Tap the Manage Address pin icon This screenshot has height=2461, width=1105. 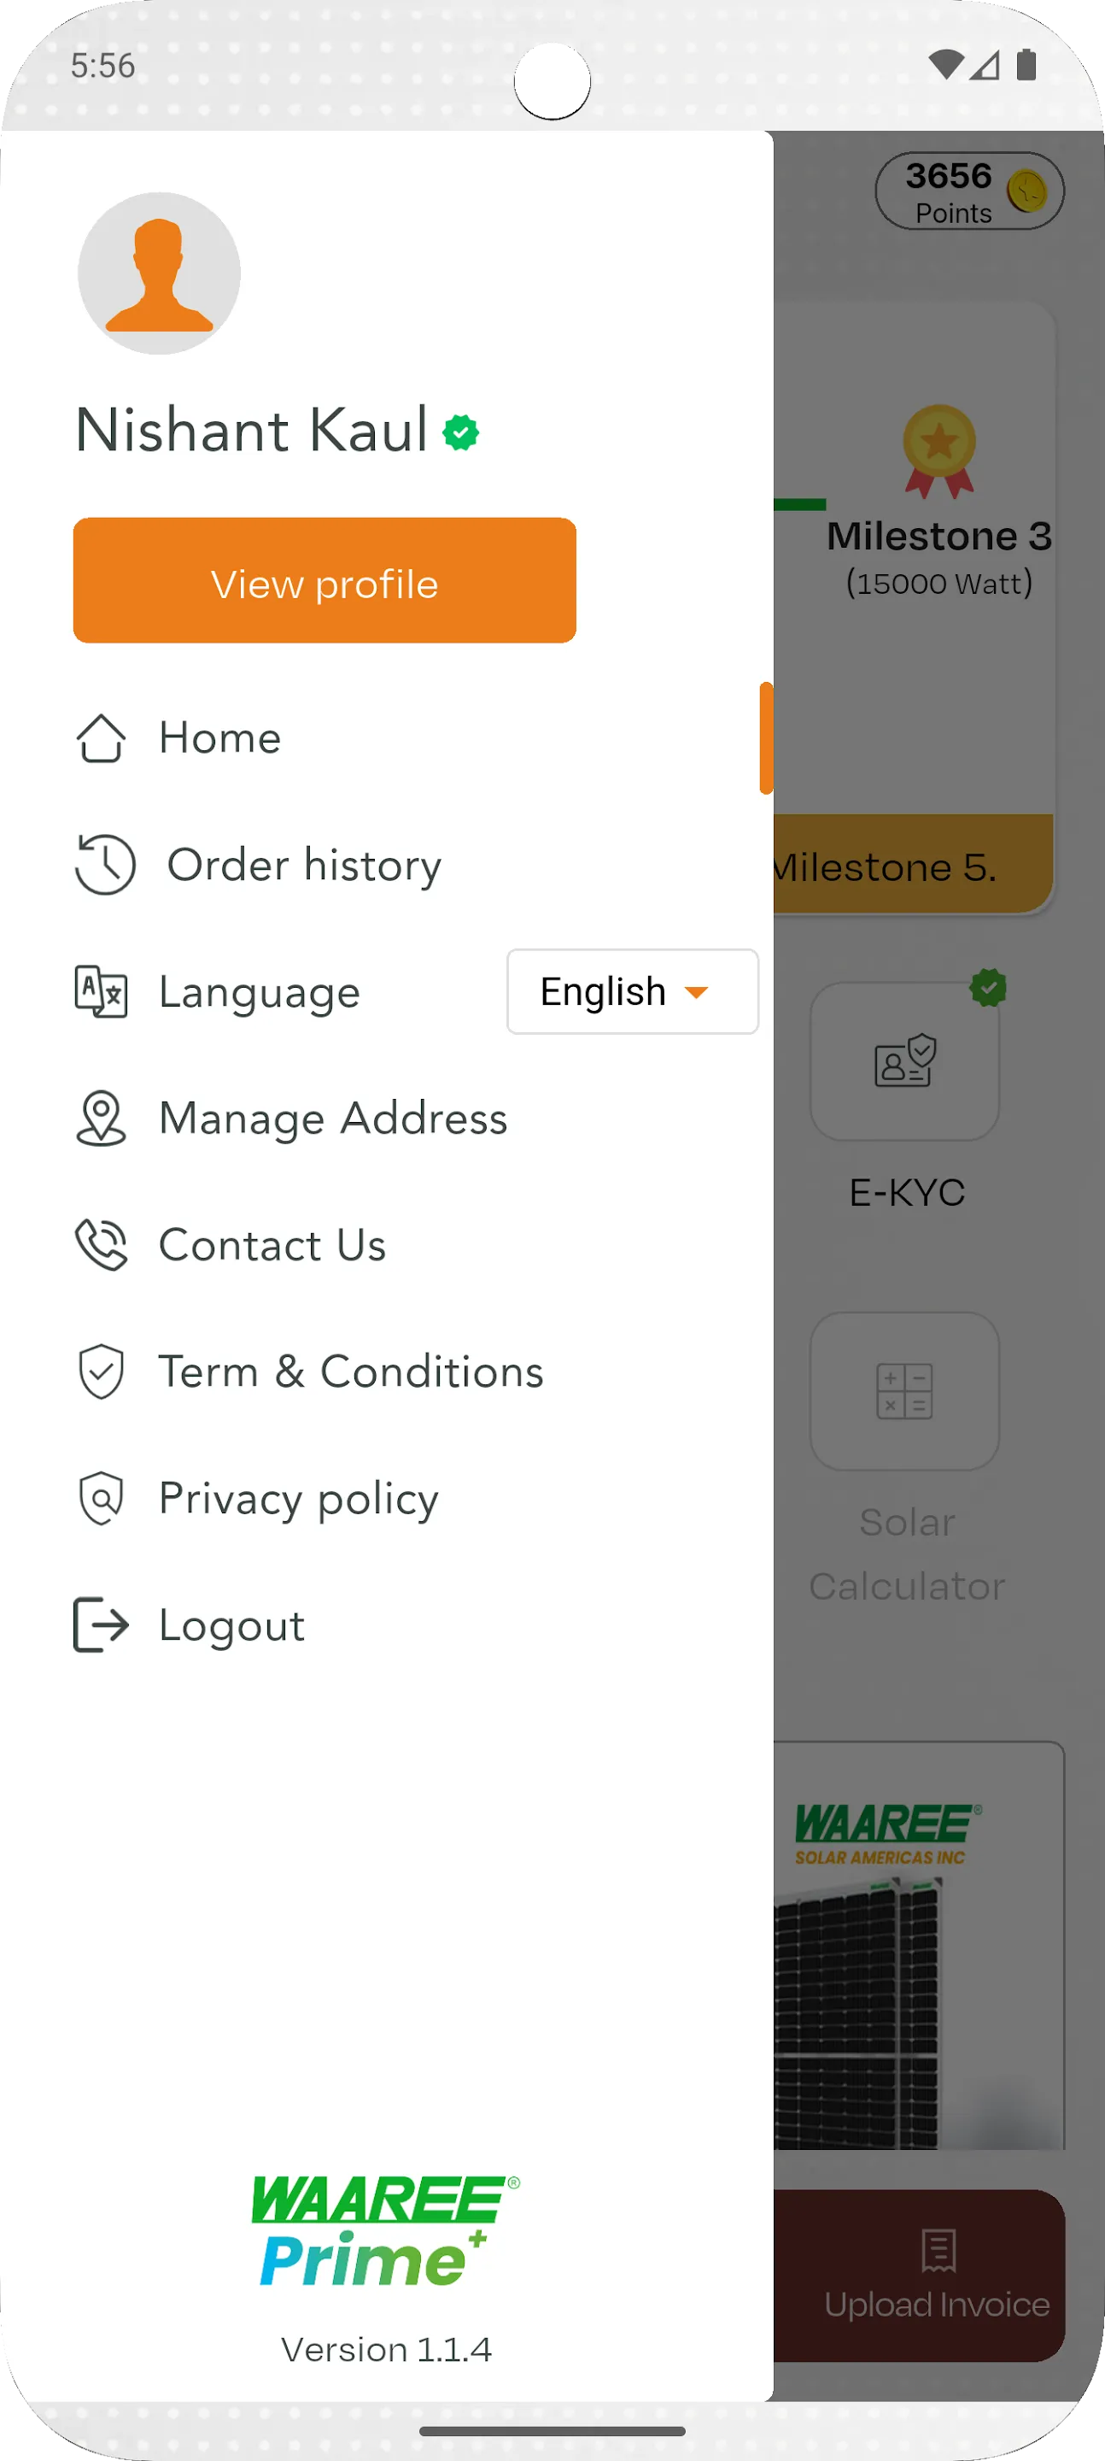(102, 1119)
